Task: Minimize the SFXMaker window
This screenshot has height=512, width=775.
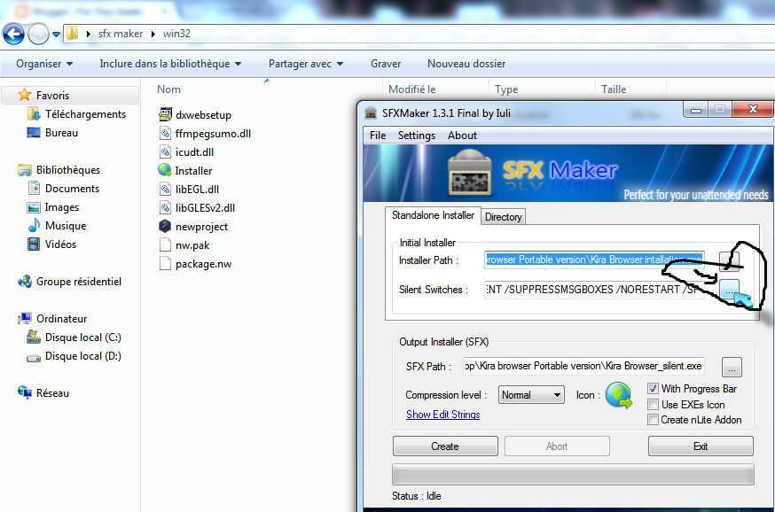Action: click(696, 110)
